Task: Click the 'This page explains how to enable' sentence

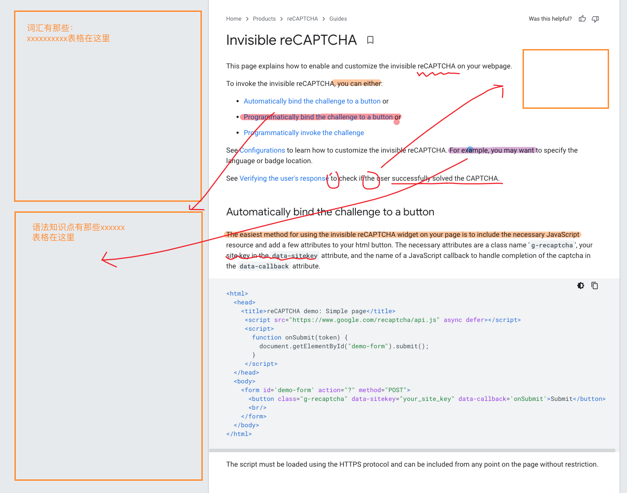Action: click(369, 66)
